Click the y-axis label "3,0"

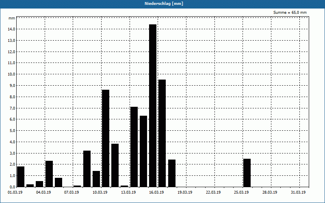(13, 153)
